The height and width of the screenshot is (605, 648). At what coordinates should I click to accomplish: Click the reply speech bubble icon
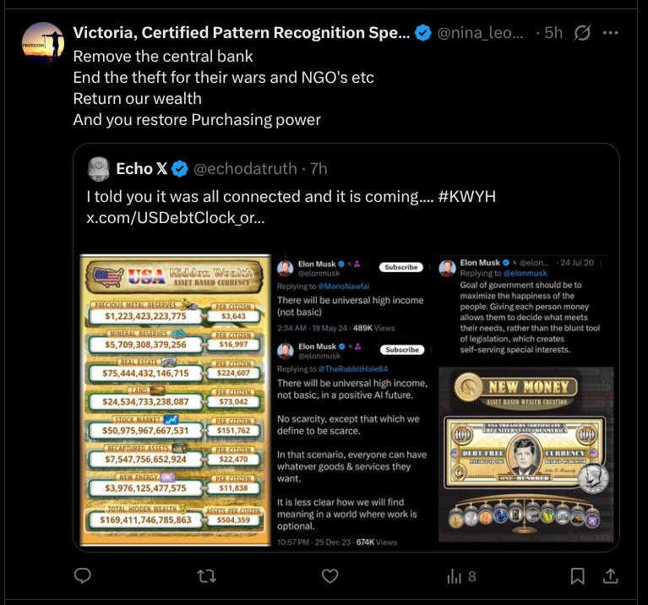[82, 575]
